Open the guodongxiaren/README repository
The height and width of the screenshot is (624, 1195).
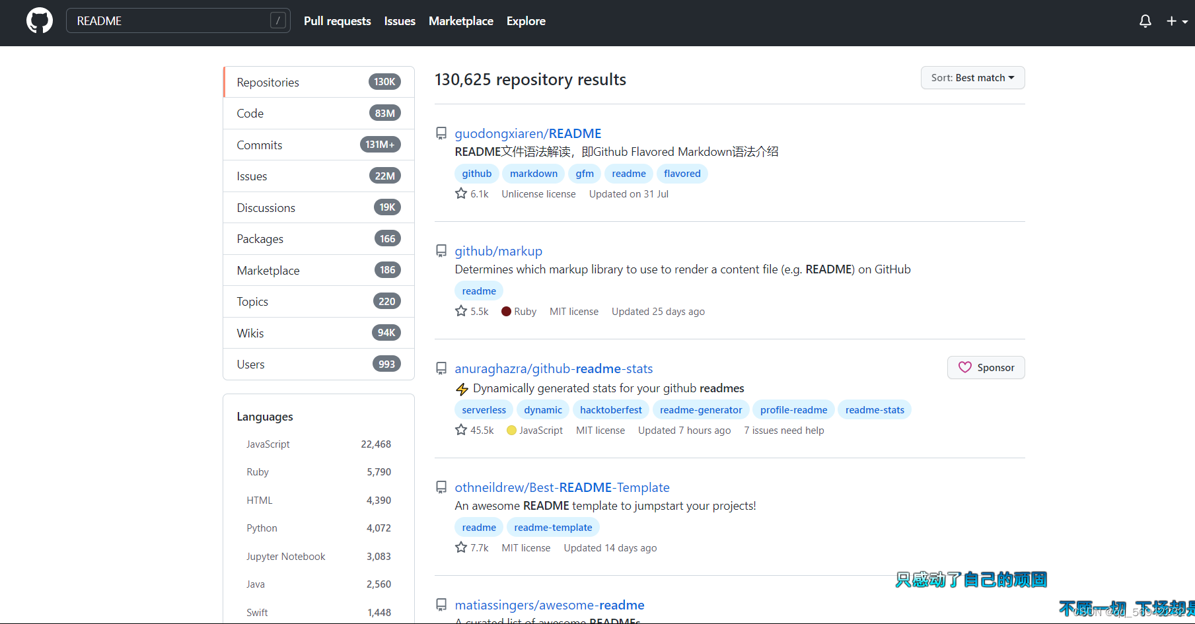click(x=528, y=133)
